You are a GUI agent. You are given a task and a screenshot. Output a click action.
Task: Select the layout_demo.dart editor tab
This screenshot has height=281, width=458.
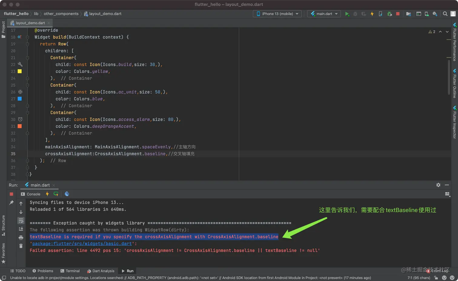(30, 23)
